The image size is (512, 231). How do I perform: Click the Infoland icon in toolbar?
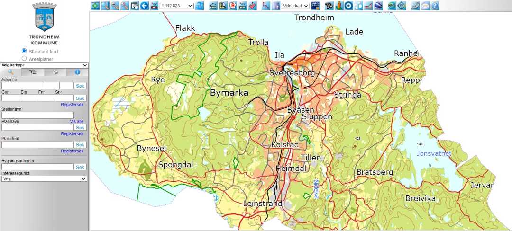[x=316, y=6]
